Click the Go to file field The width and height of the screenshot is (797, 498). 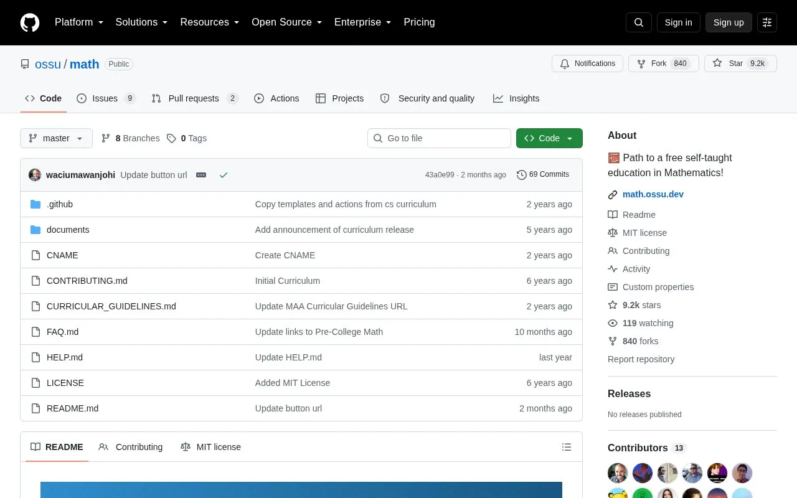point(439,138)
